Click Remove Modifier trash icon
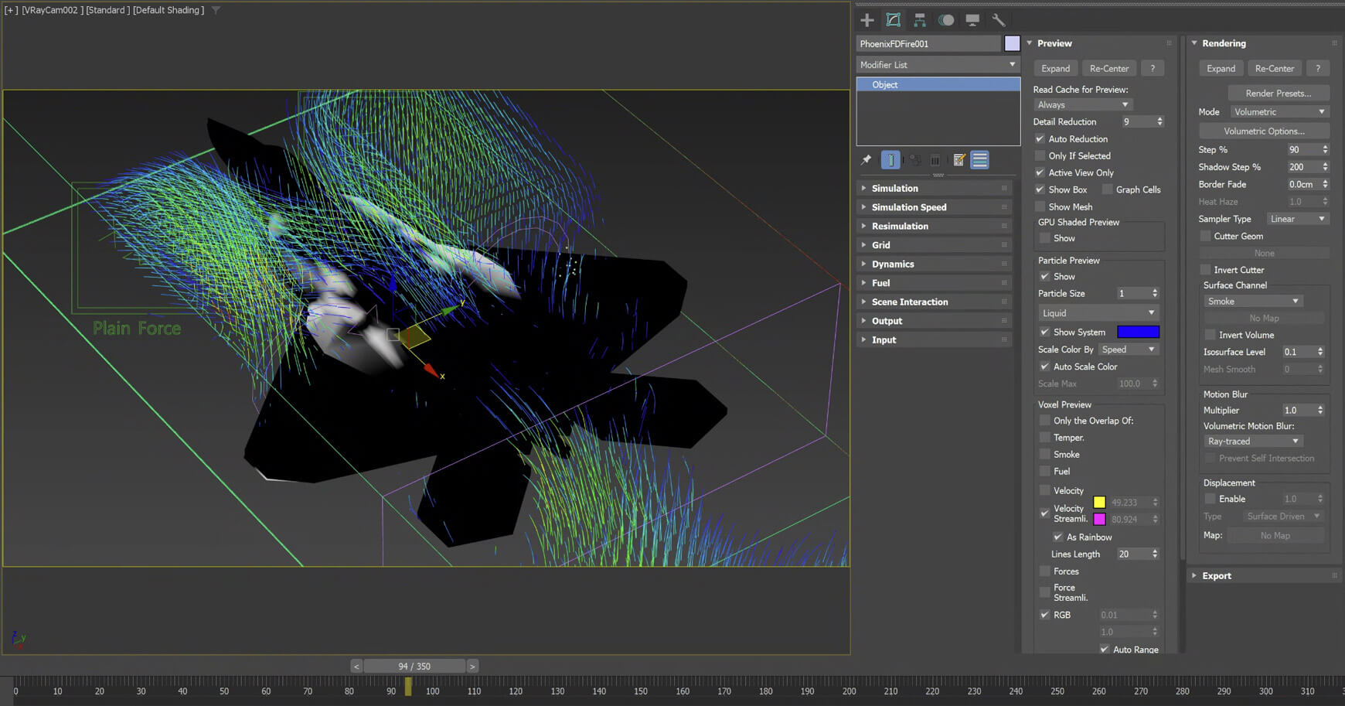This screenshot has height=706, width=1345. pos(935,160)
